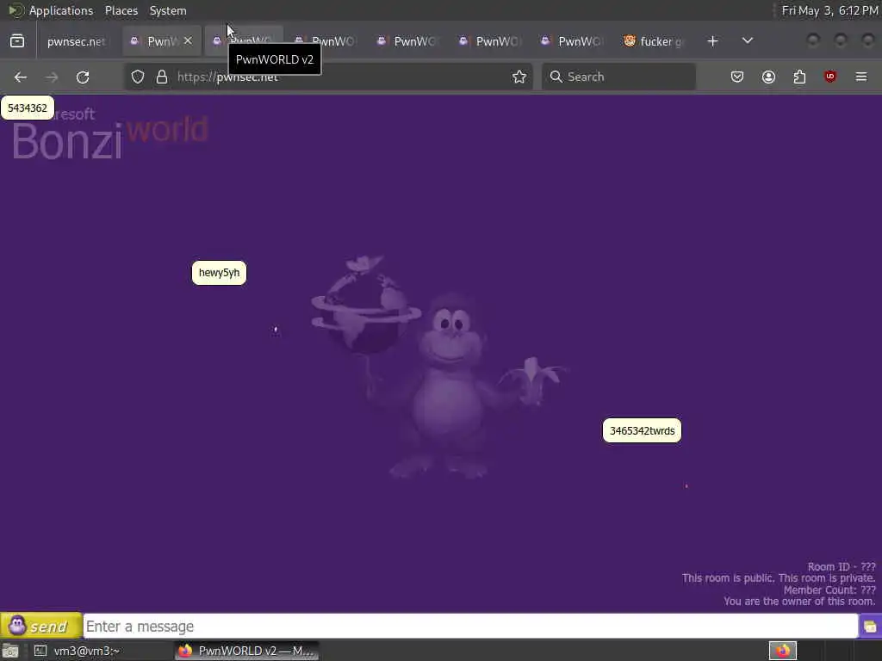The height and width of the screenshot is (661, 882).
Task: Select PwnWORLD v2 taskbar window button
Action: (246, 651)
